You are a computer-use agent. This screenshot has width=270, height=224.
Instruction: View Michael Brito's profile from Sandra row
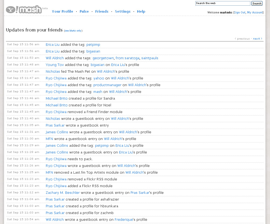coord(57,99)
